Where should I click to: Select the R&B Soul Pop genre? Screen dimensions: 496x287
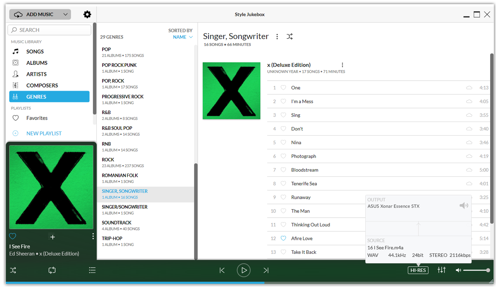point(145,131)
